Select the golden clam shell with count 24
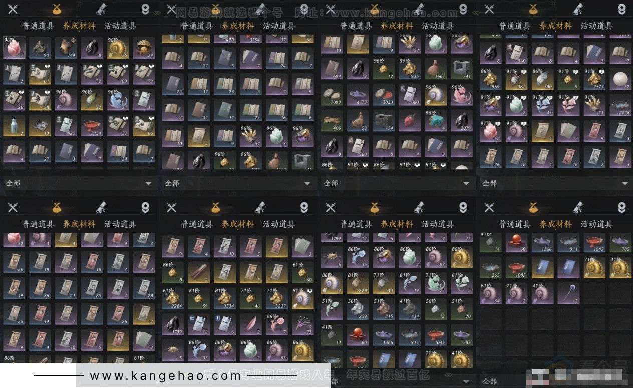 [x=144, y=48]
